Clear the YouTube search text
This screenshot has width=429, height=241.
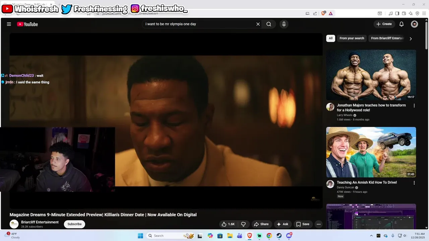(258, 24)
